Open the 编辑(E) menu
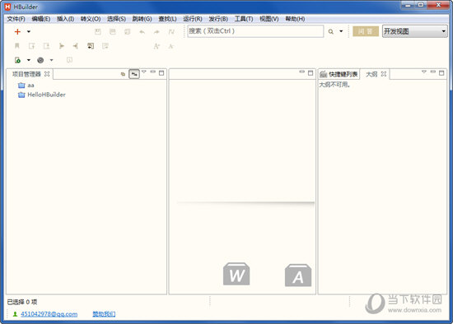The height and width of the screenshot is (324, 453). point(41,19)
